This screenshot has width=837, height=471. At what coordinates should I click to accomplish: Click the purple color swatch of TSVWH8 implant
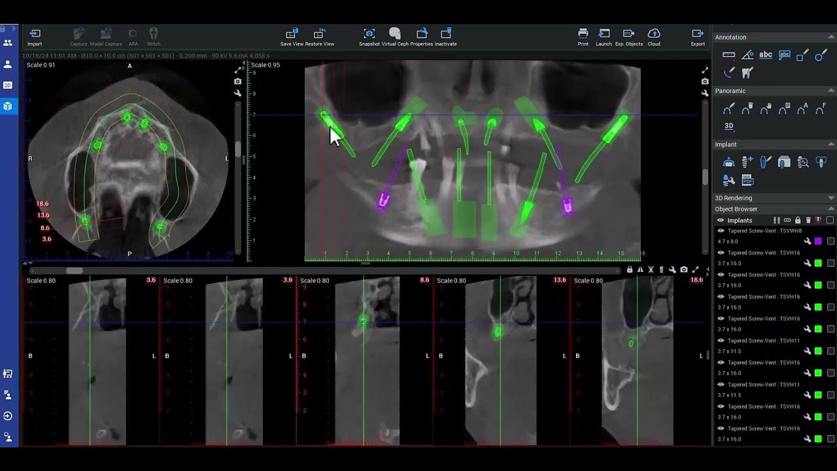[817, 241]
